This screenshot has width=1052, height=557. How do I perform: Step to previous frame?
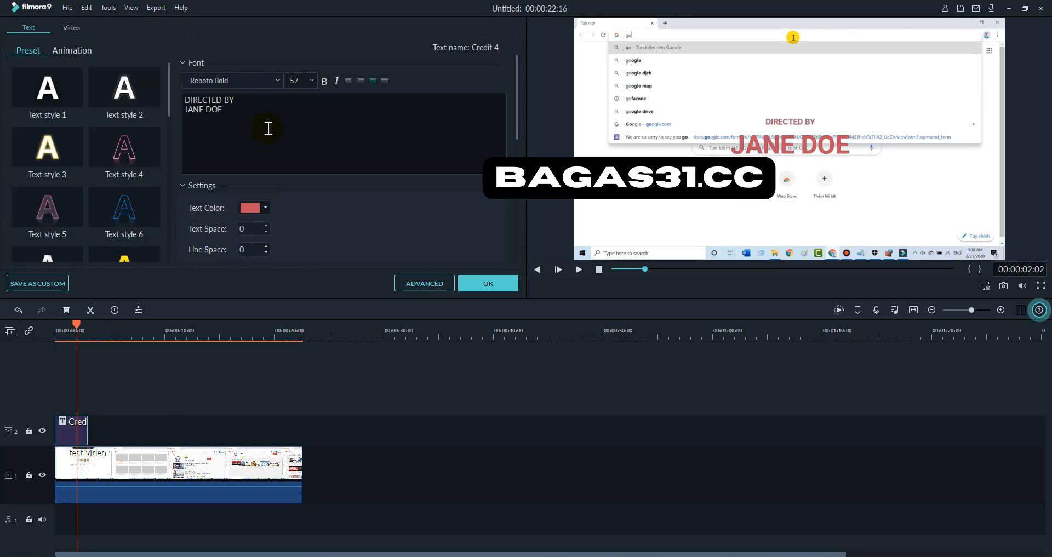[x=538, y=269]
